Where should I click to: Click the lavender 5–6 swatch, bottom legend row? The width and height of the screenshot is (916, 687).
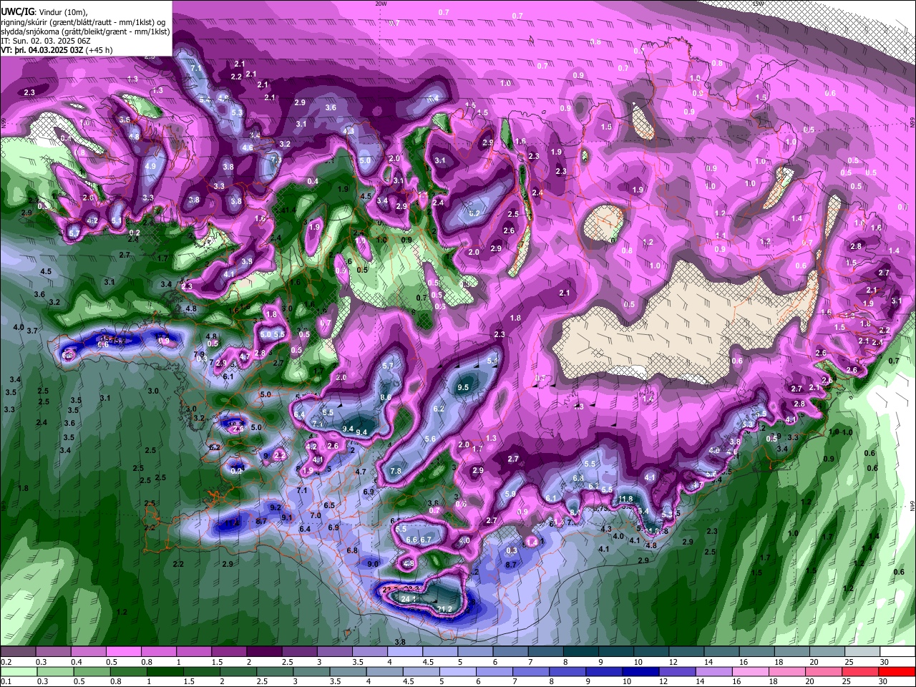457,671
